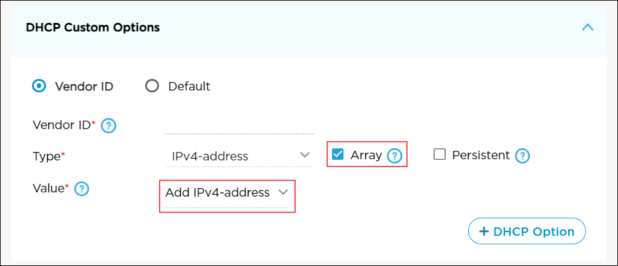
Task: Click the Array label text
Action: (x=366, y=156)
